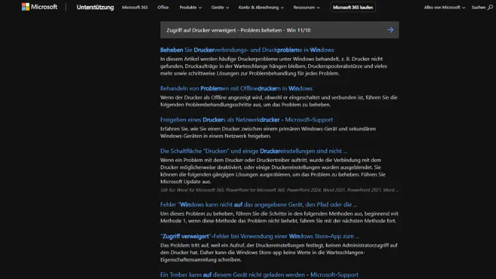The height and width of the screenshot is (279, 496).
Task: Open Ein Treiber kann auf diesem Gerät result
Action: click(259, 275)
